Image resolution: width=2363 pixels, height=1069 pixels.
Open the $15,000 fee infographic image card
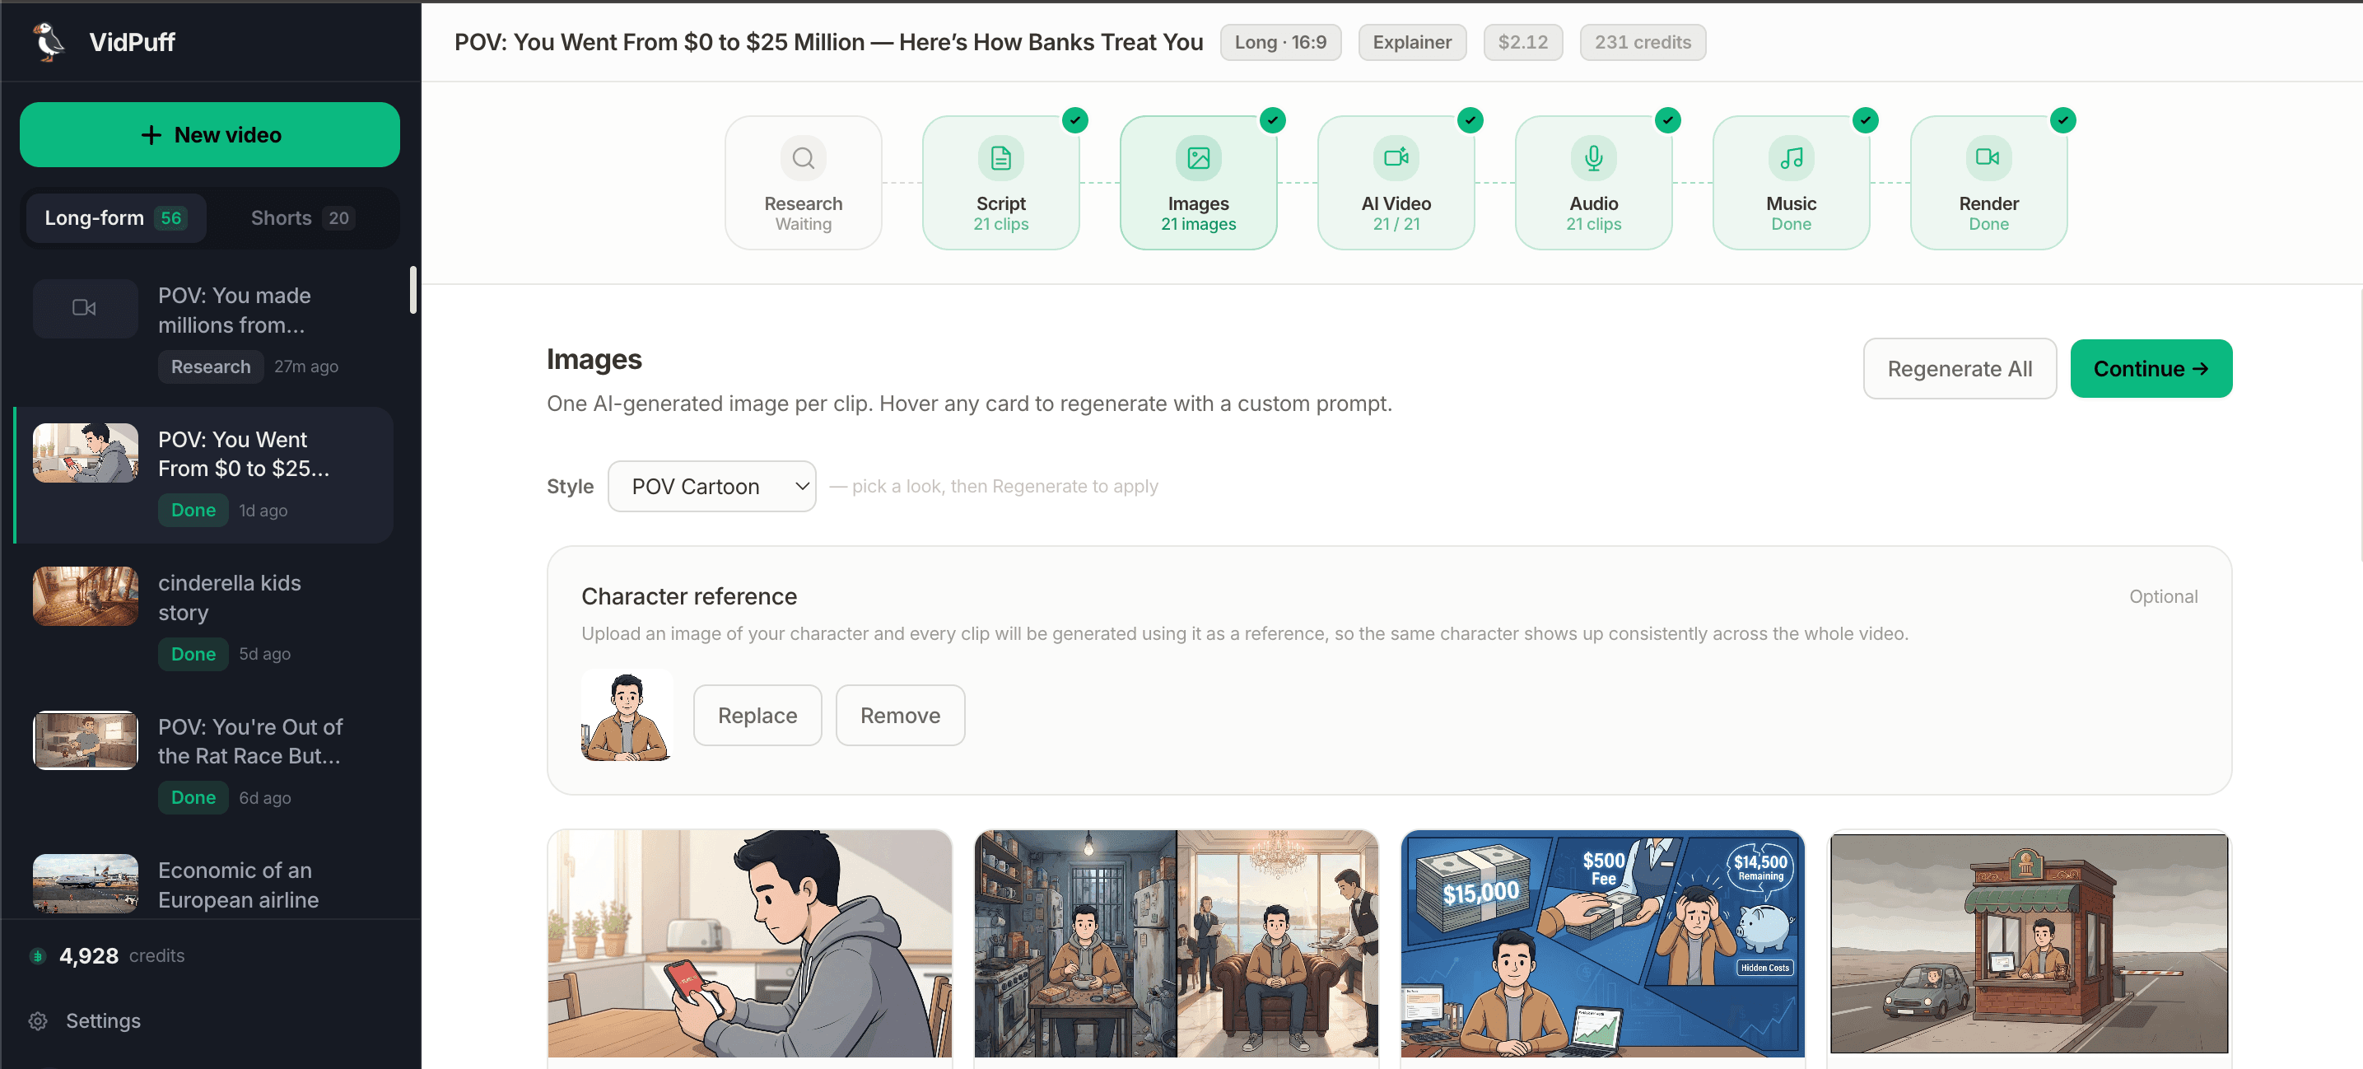point(1602,943)
